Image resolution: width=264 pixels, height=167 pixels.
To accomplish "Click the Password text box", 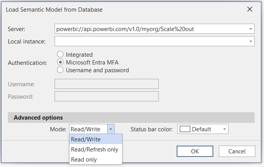I will click(x=106, y=96).
